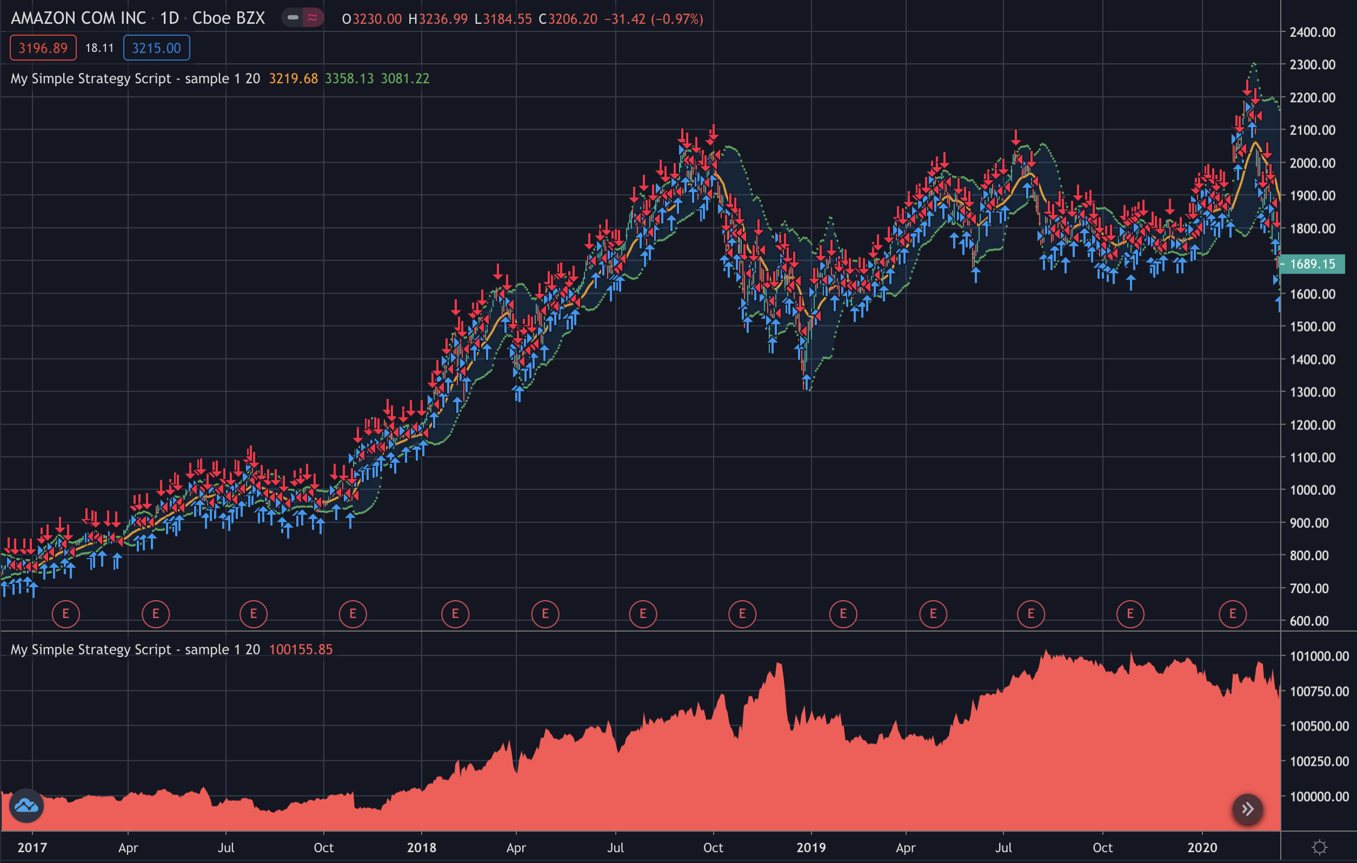
Task: Click the orange basis value 3219.68
Action: [x=294, y=78]
